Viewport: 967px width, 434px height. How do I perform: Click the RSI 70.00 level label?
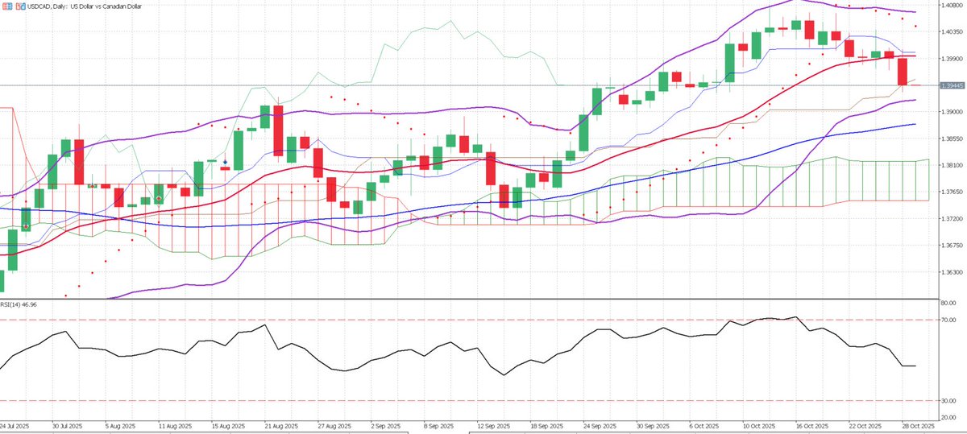948,320
